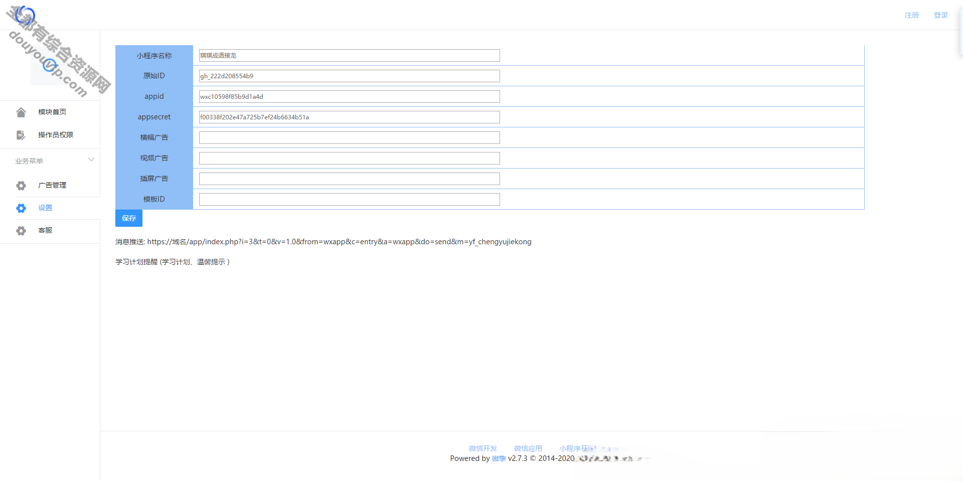Click the 插屏广告 label cell
The image size is (963, 481).
(154, 179)
